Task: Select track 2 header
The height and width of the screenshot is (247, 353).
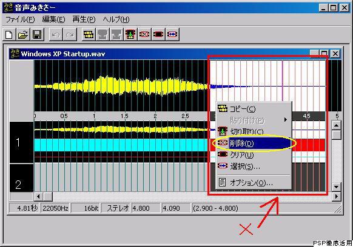Action: pyautogui.click(x=22, y=178)
